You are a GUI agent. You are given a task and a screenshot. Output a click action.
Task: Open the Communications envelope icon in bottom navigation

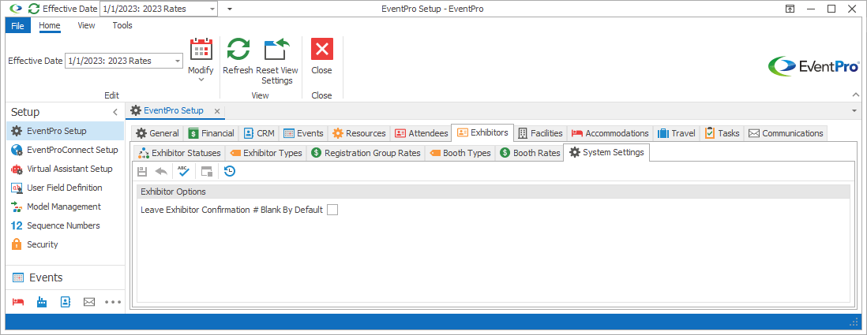pyautogui.click(x=89, y=302)
